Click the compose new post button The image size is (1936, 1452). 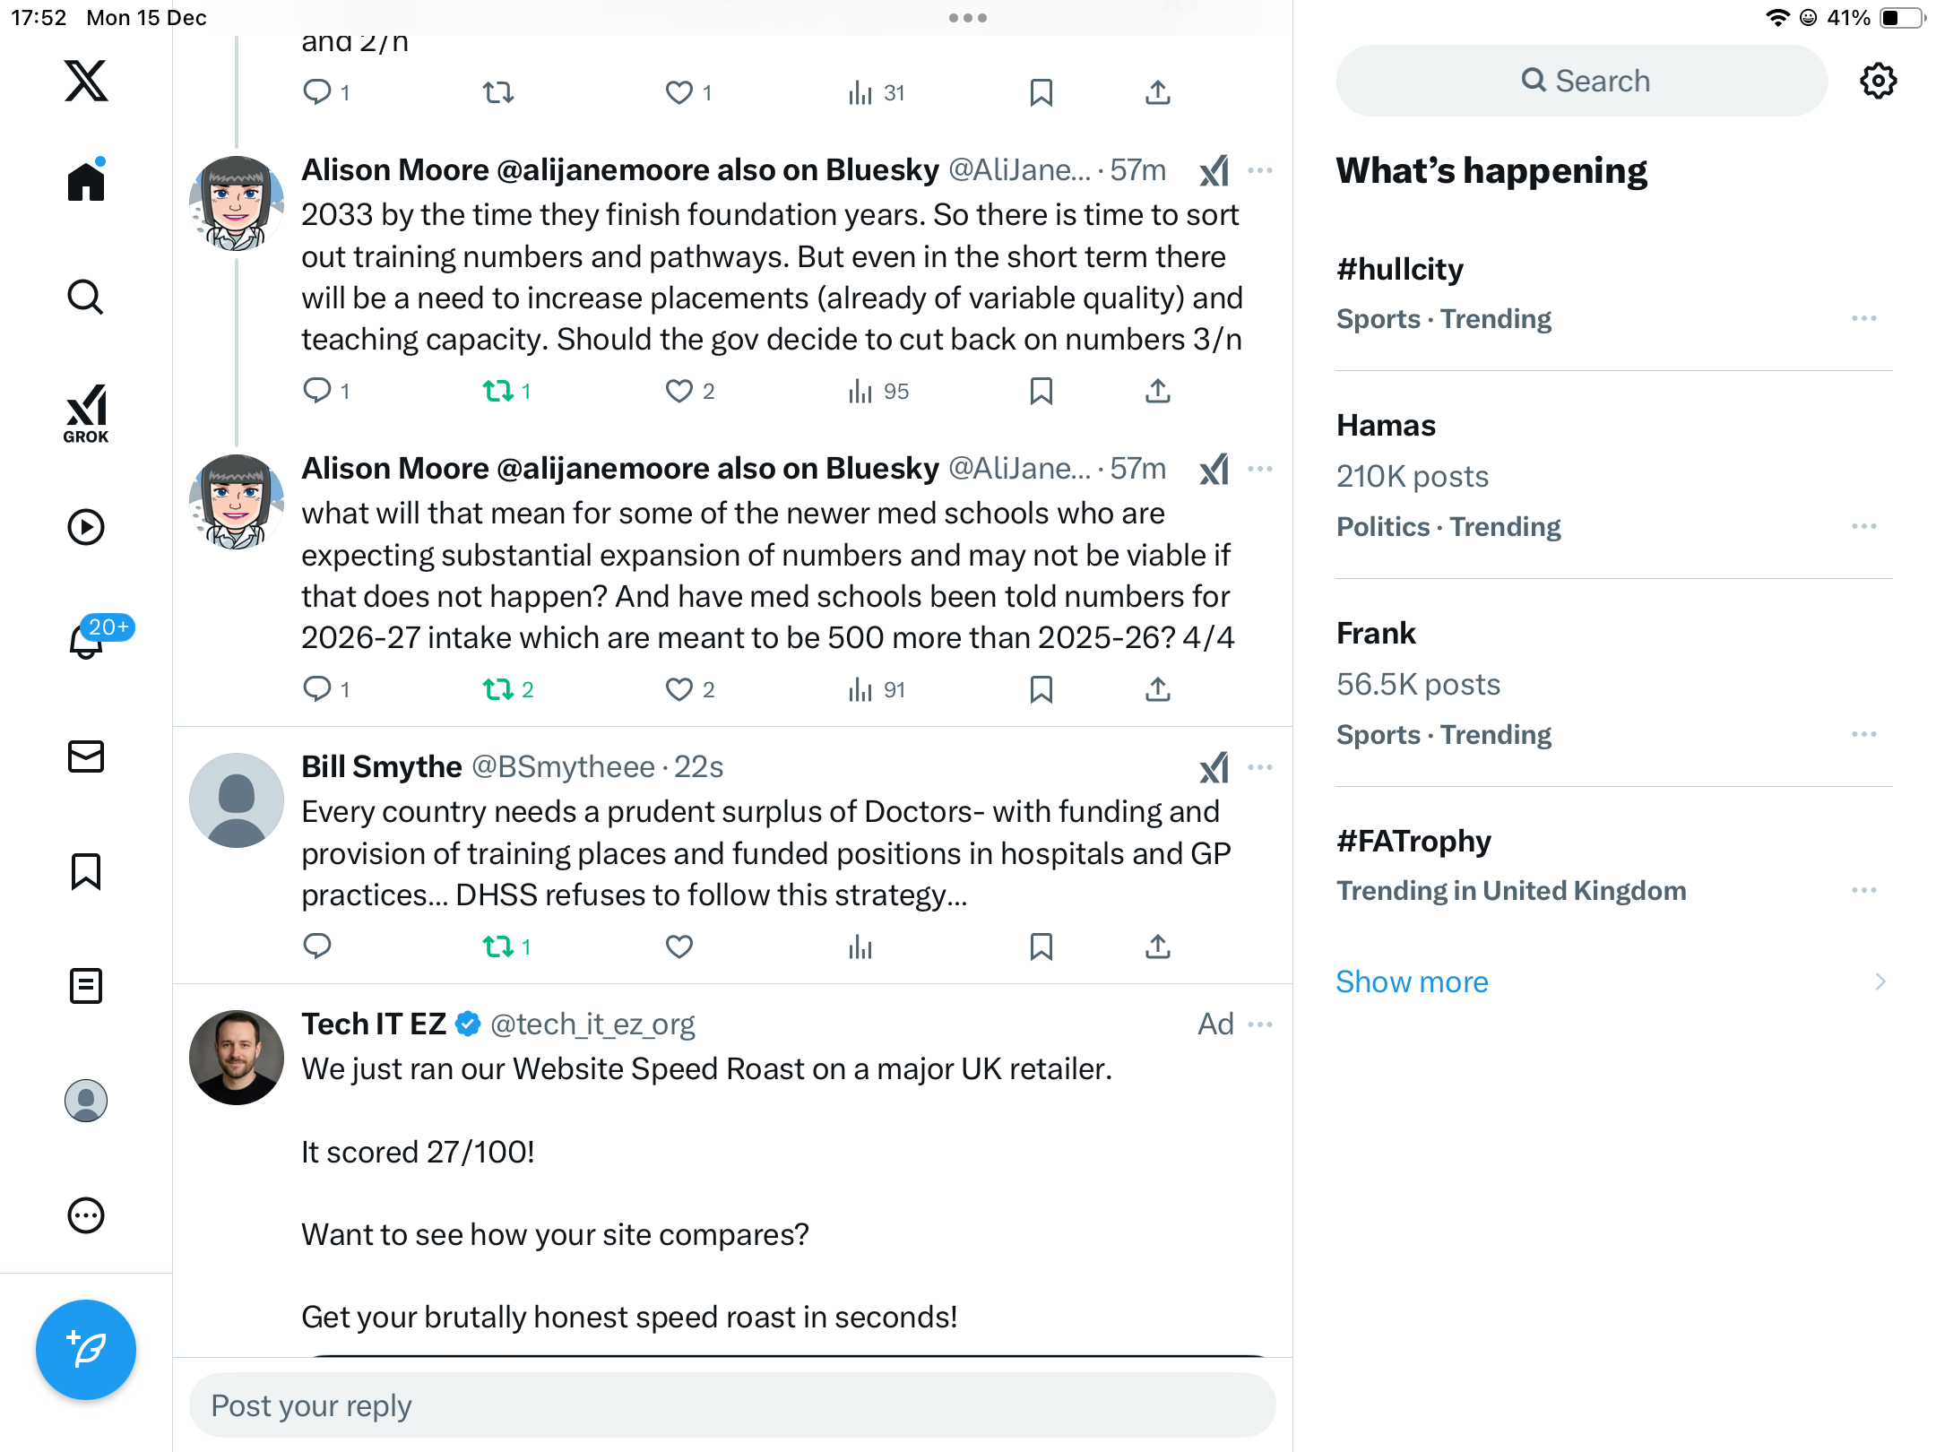[x=86, y=1349]
